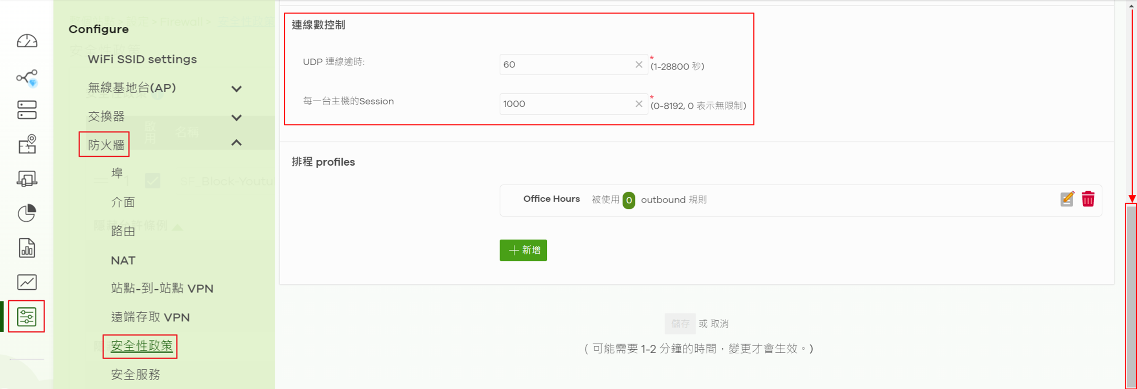1137x389 pixels.
Task: Click the 排程 profiles section heading
Action: (x=323, y=162)
